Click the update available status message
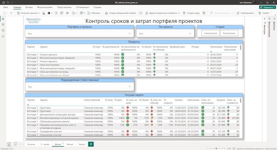 pos(257,149)
